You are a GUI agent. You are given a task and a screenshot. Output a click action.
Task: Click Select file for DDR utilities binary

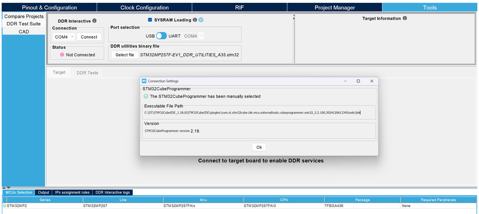tap(125, 55)
